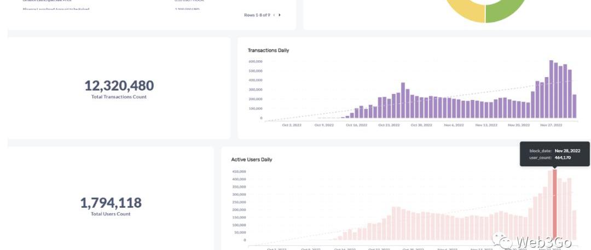Image resolution: width=591 pixels, height=250 pixels.
Task: Open the Transactions Daily chart title
Action: (268, 50)
